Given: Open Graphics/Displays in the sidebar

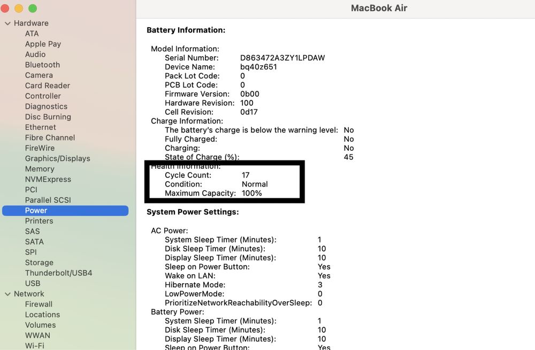Looking at the screenshot, I should click(58, 159).
